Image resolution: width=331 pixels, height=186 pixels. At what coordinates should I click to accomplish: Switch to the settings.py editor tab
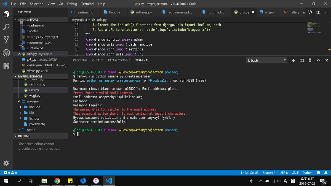click(143, 12)
